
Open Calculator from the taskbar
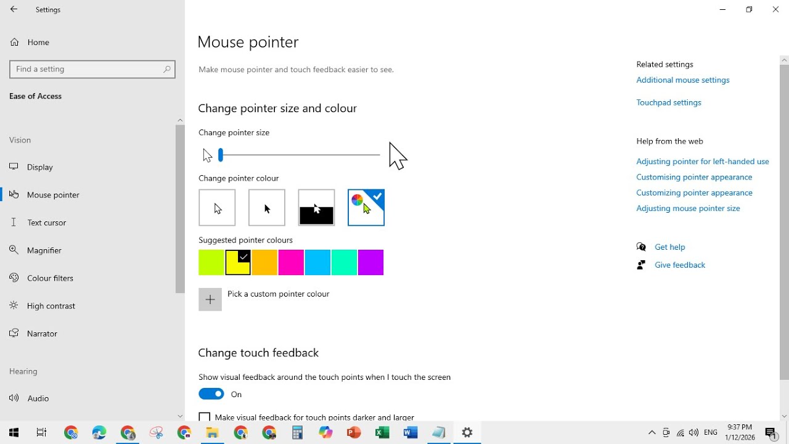click(298, 433)
